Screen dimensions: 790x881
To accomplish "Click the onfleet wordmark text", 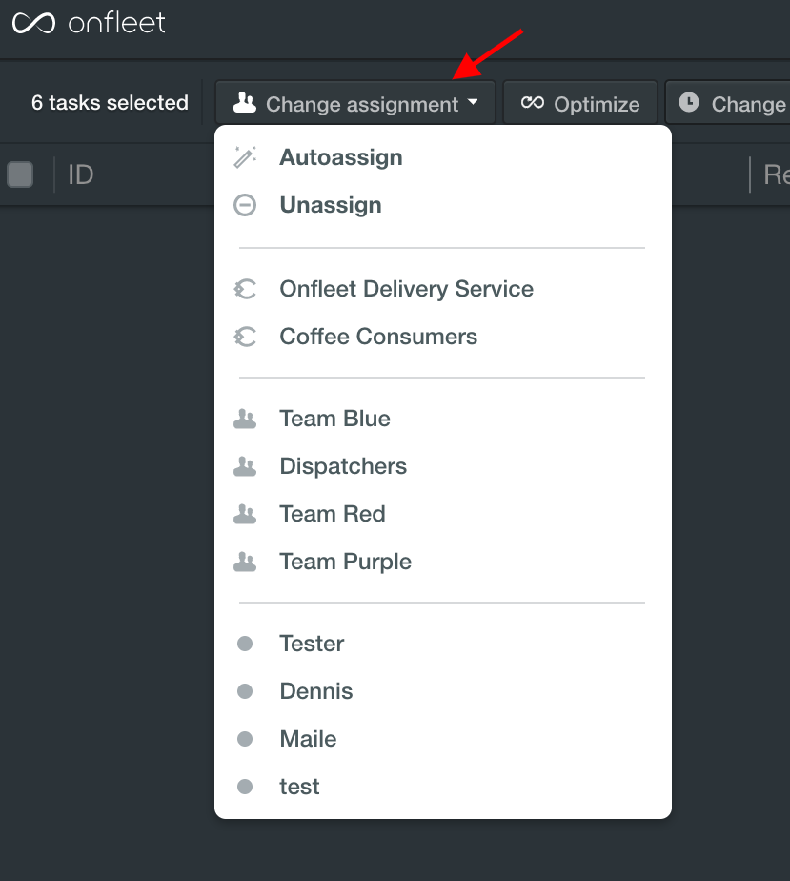I will pos(117,23).
